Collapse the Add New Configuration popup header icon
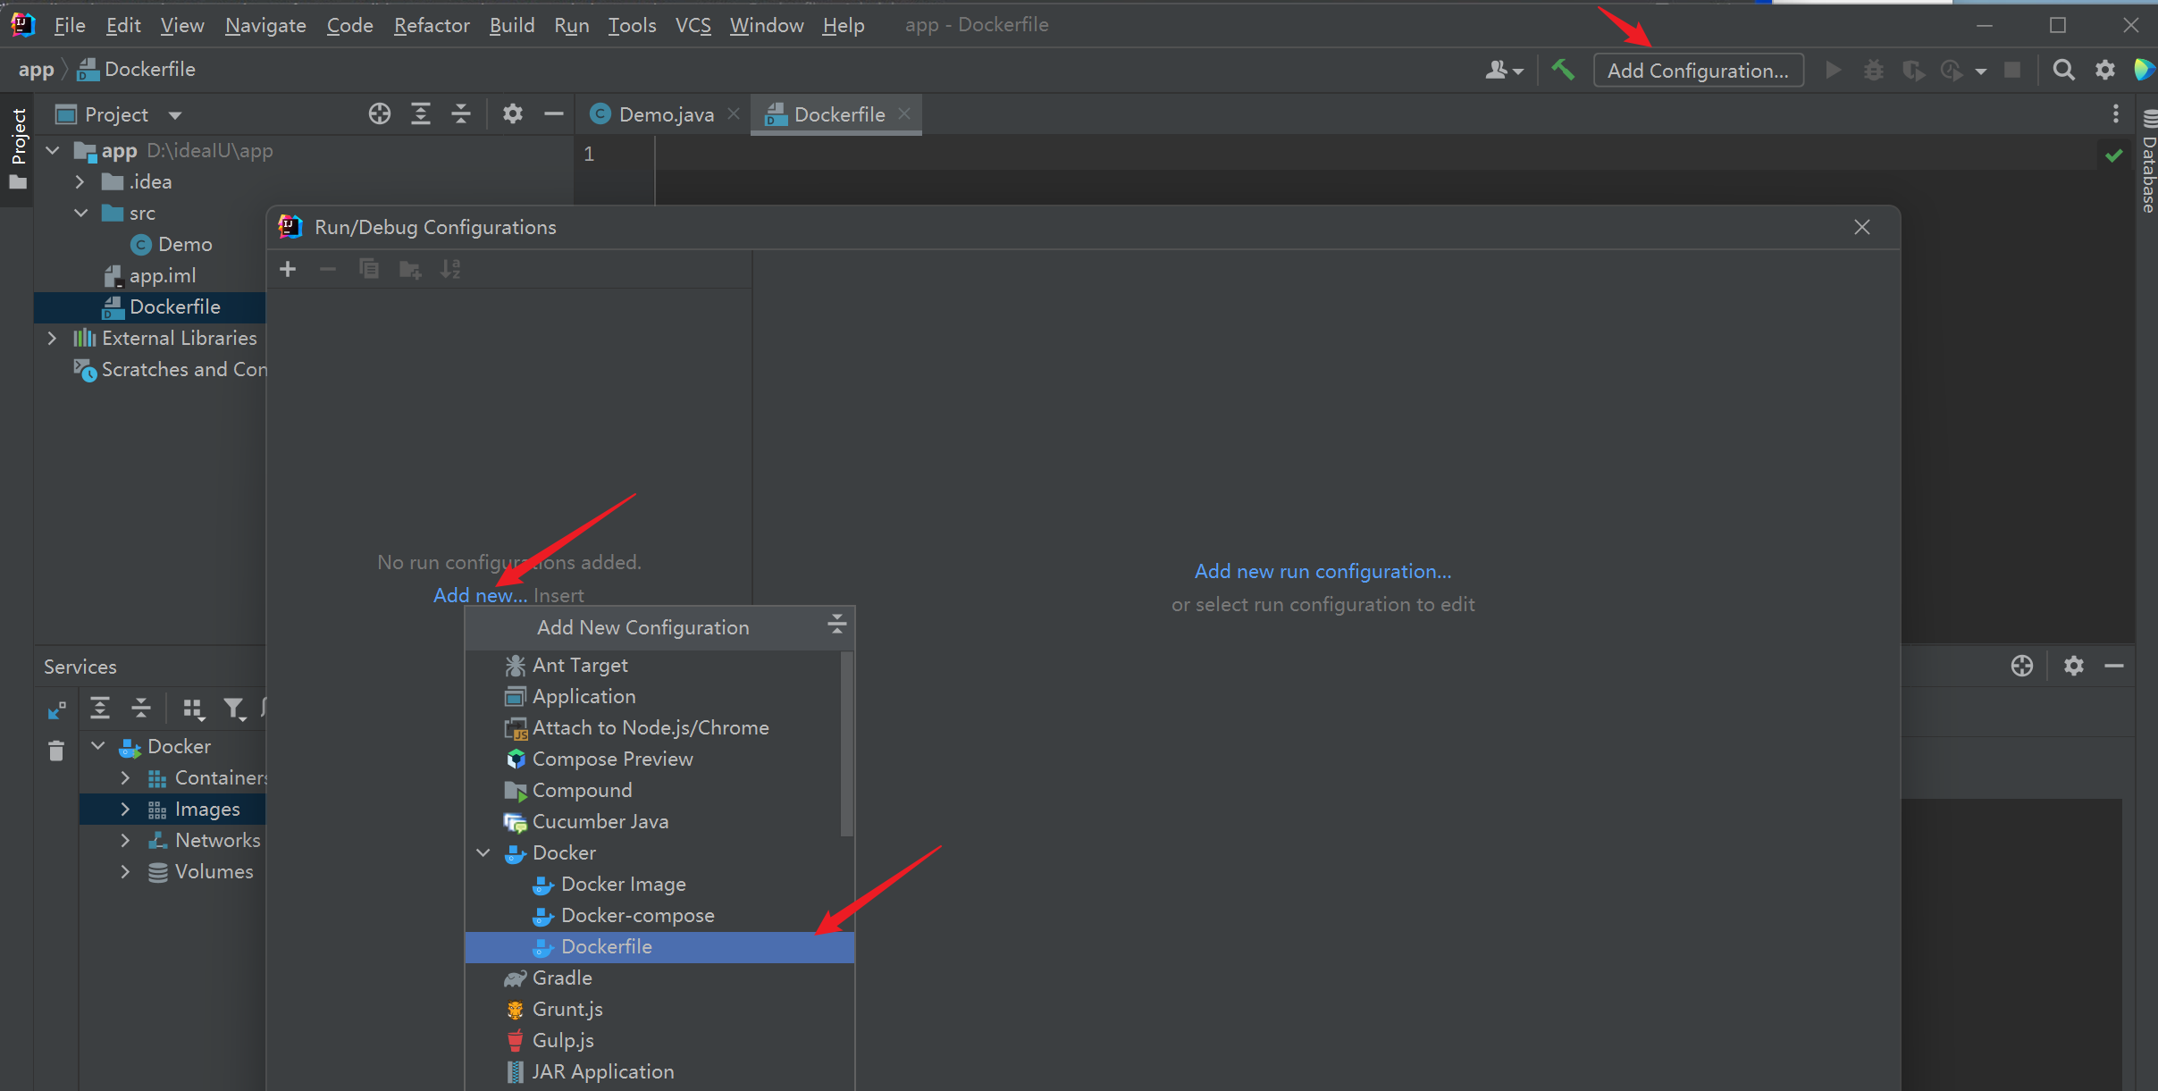The height and width of the screenshot is (1091, 2158). coord(836,625)
